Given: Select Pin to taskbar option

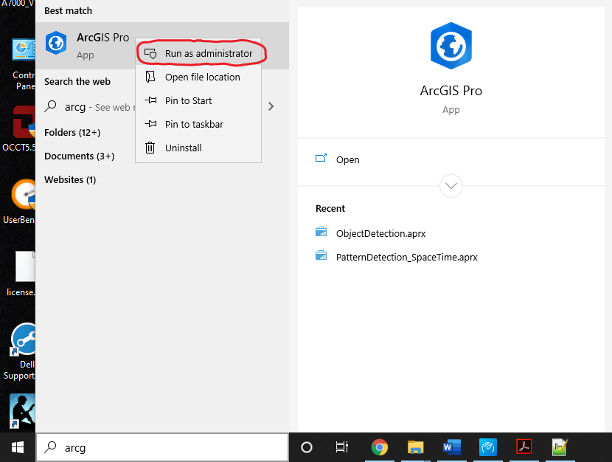Looking at the screenshot, I should [x=198, y=124].
